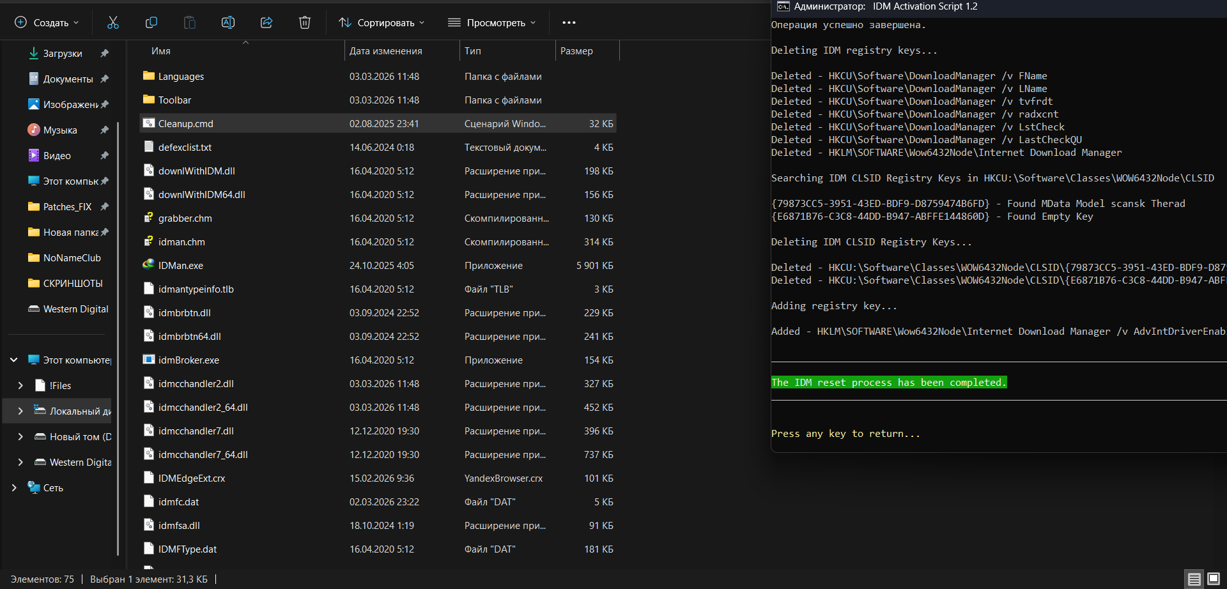Image resolution: width=1227 pixels, height=589 pixels.
Task: Click the Copy icon in toolbar
Action: click(151, 22)
